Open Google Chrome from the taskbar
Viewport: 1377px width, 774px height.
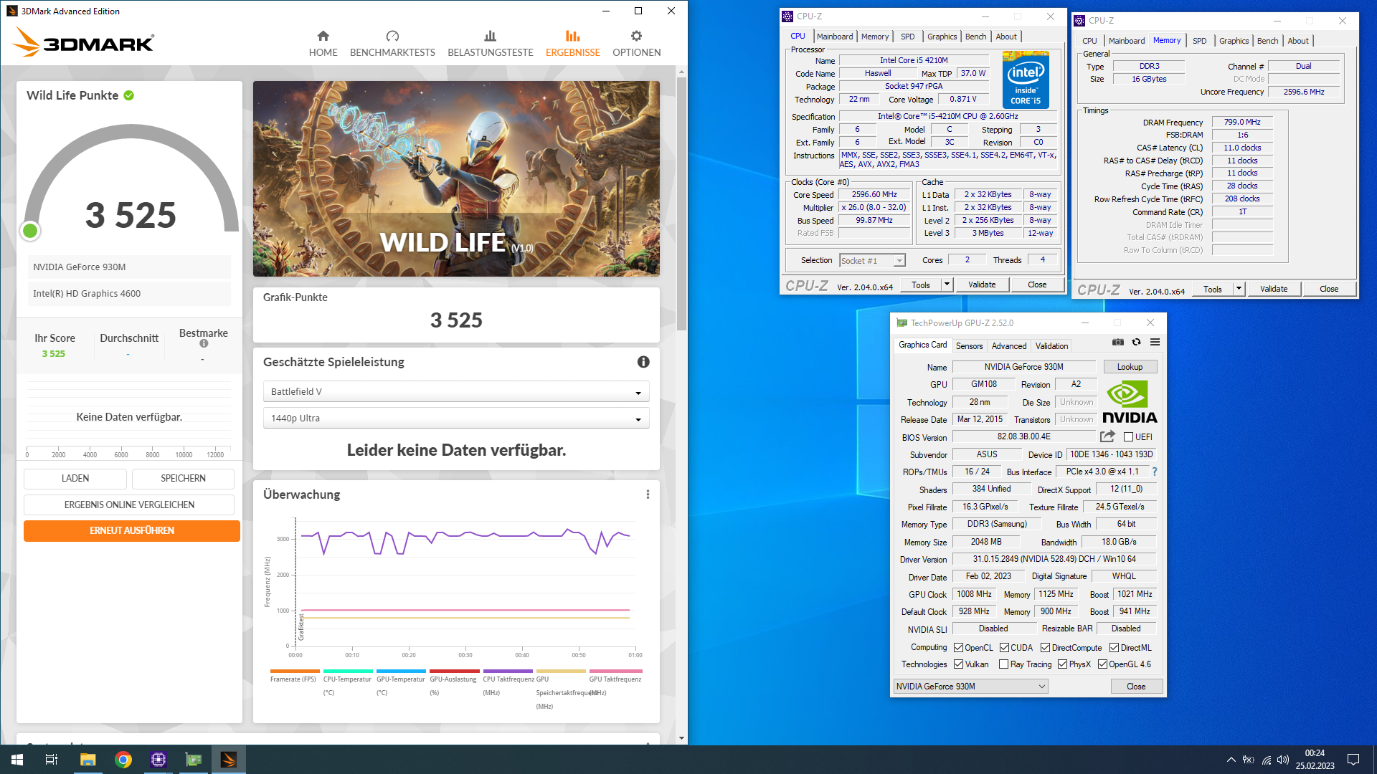tap(123, 760)
